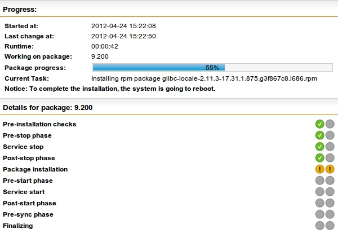Screen dimensions: 338x233
Task: Click the reboot notice message
Action: [x=110, y=89]
